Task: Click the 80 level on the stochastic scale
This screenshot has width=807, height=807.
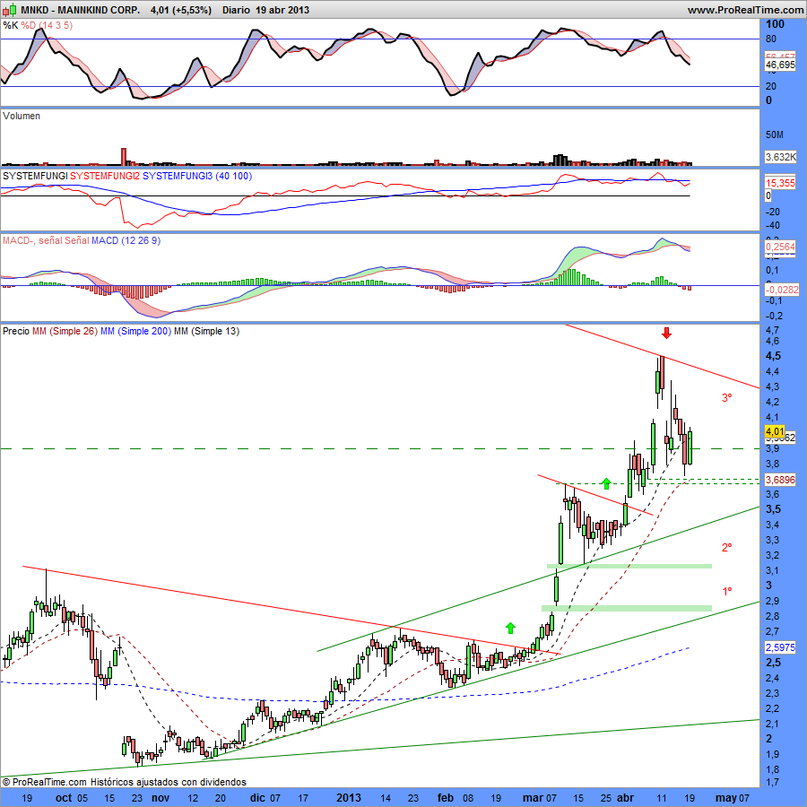Action: pos(771,39)
